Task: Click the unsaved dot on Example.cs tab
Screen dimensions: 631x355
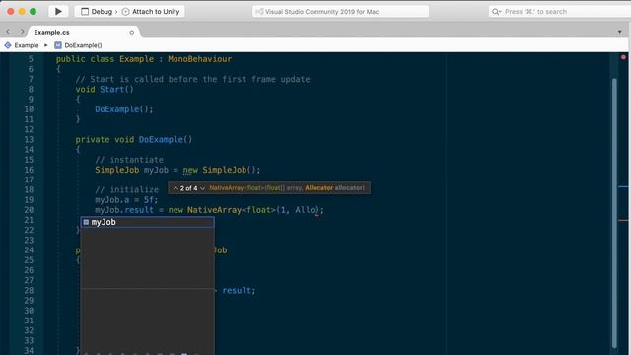Action: [x=131, y=32]
